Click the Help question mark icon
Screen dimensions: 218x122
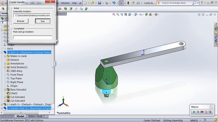[202, 2]
